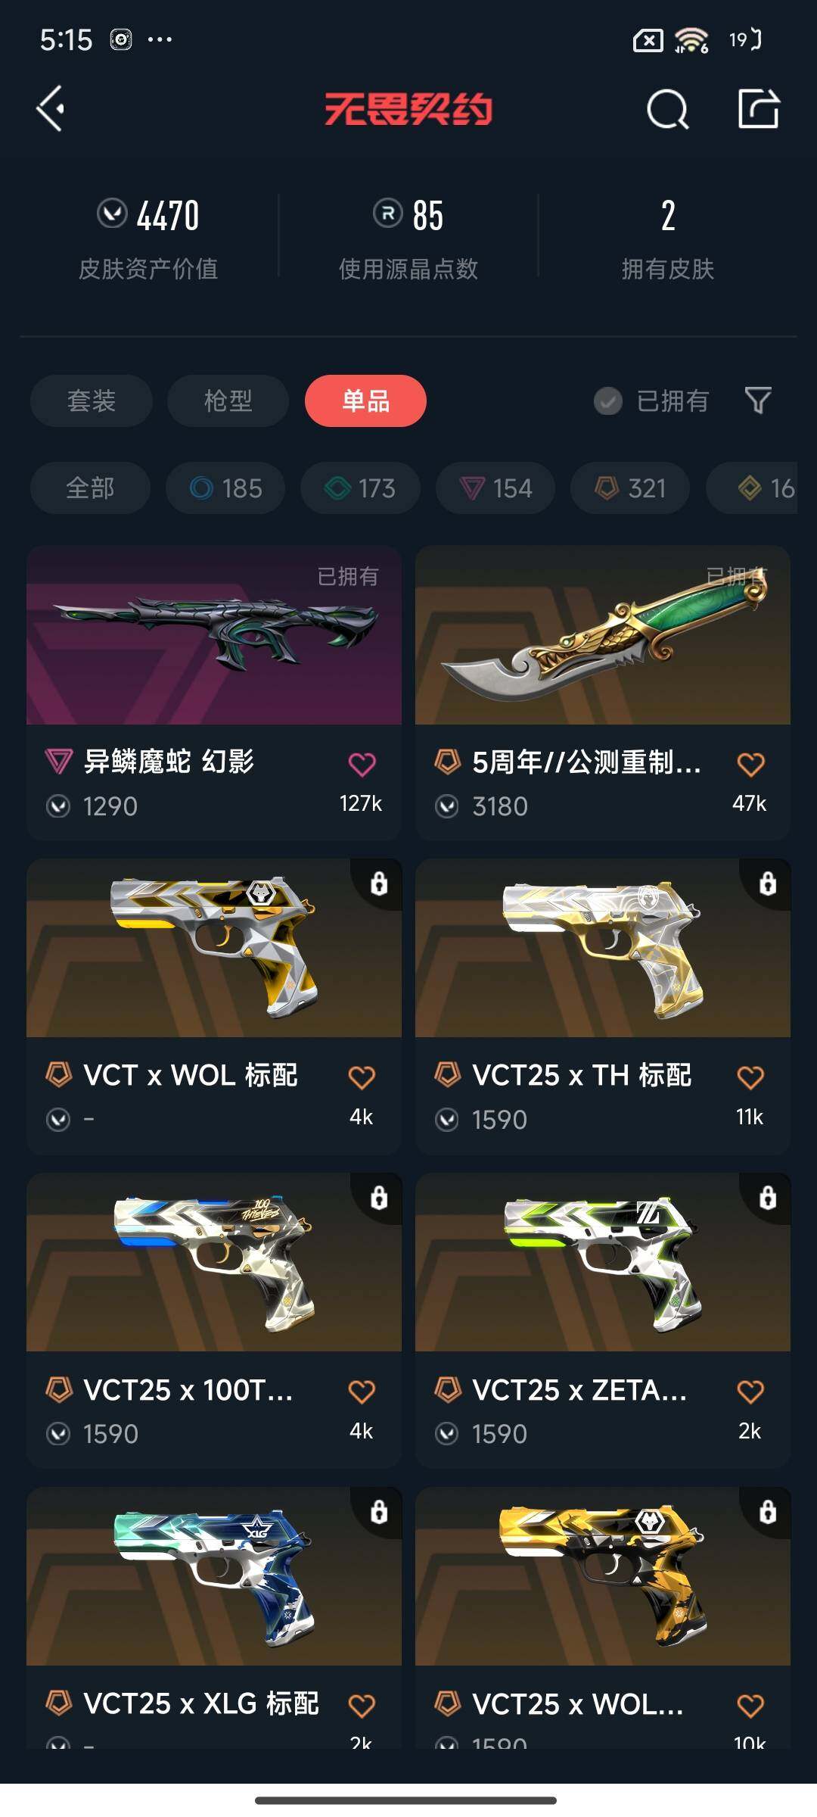Tap lock icon on VCT25 x ZETA card
The height and width of the screenshot is (1817, 817).
767,1197
